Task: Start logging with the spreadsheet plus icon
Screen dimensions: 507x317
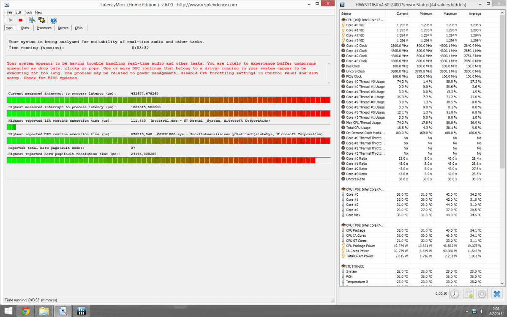Action: [469, 294]
